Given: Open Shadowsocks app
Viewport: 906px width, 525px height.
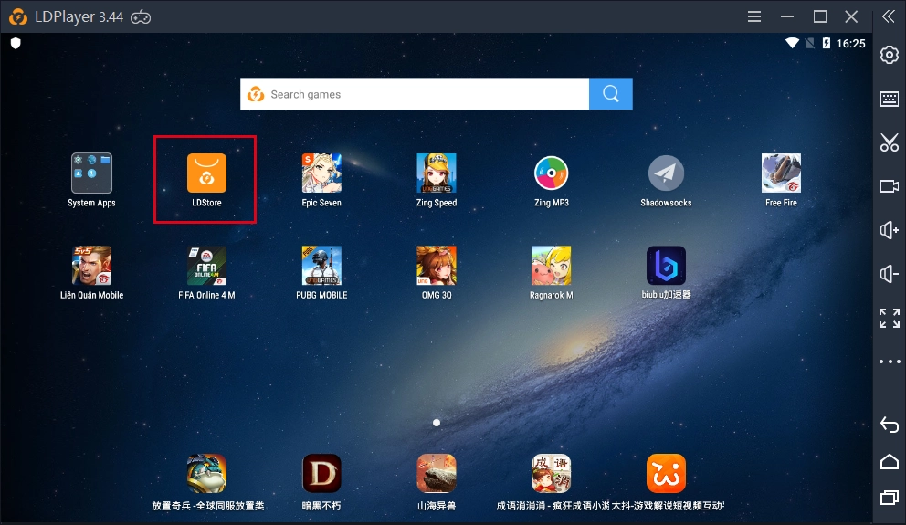Looking at the screenshot, I should [666, 173].
